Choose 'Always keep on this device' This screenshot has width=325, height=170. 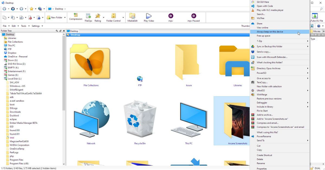coord(270,32)
